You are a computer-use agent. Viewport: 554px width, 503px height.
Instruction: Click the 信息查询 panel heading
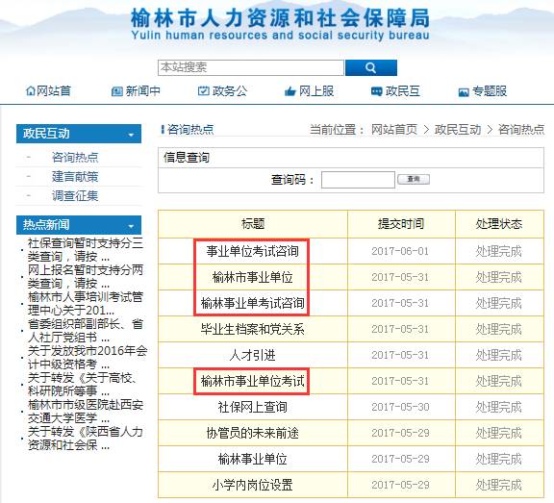187,158
